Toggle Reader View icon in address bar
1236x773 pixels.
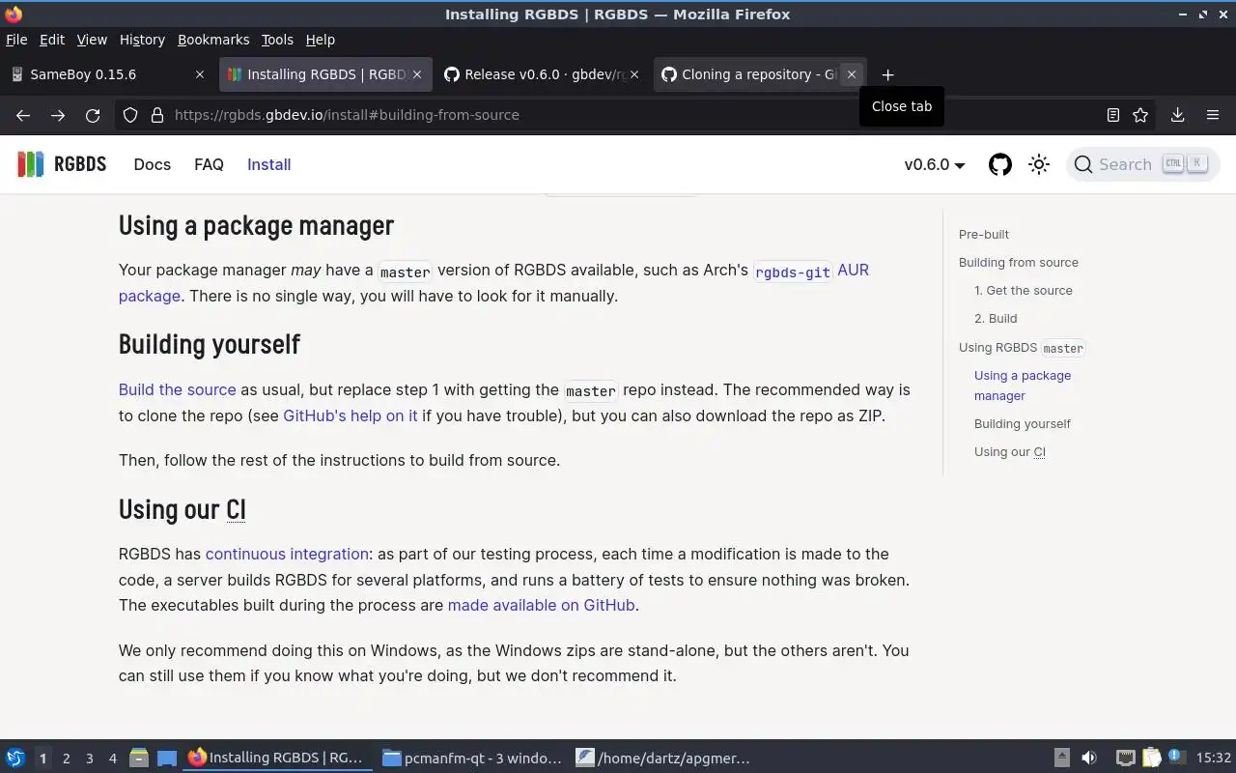1112,115
